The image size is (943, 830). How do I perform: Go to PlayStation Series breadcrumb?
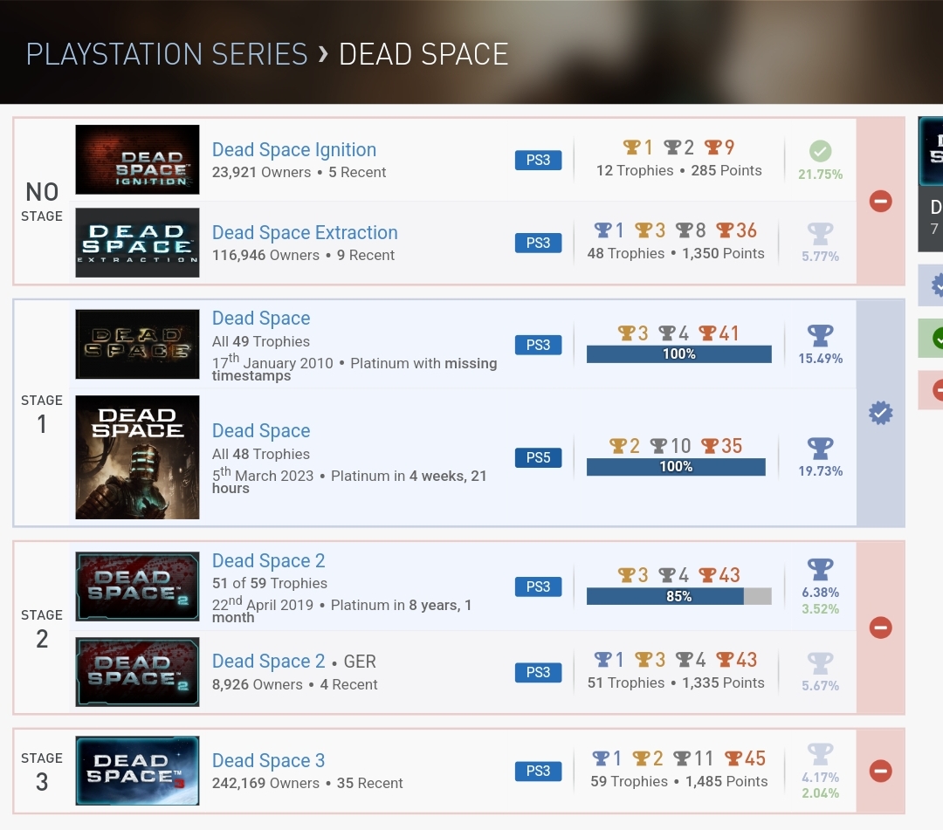coord(167,54)
